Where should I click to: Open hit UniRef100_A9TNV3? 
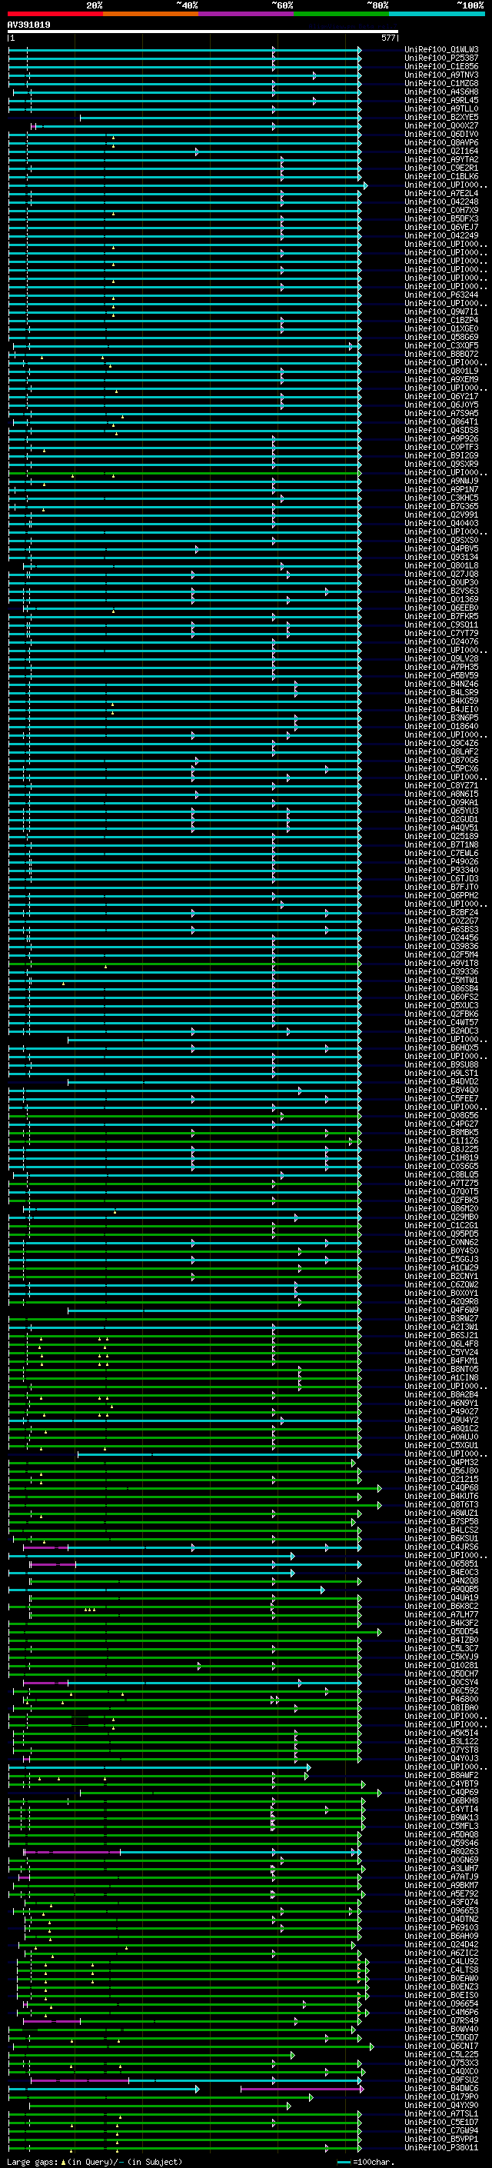point(441,75)
